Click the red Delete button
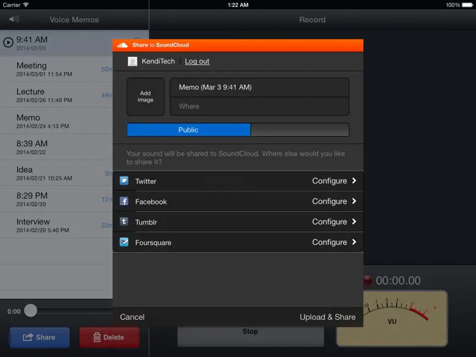This screenshot has width=476, height=357. [109, 337]
